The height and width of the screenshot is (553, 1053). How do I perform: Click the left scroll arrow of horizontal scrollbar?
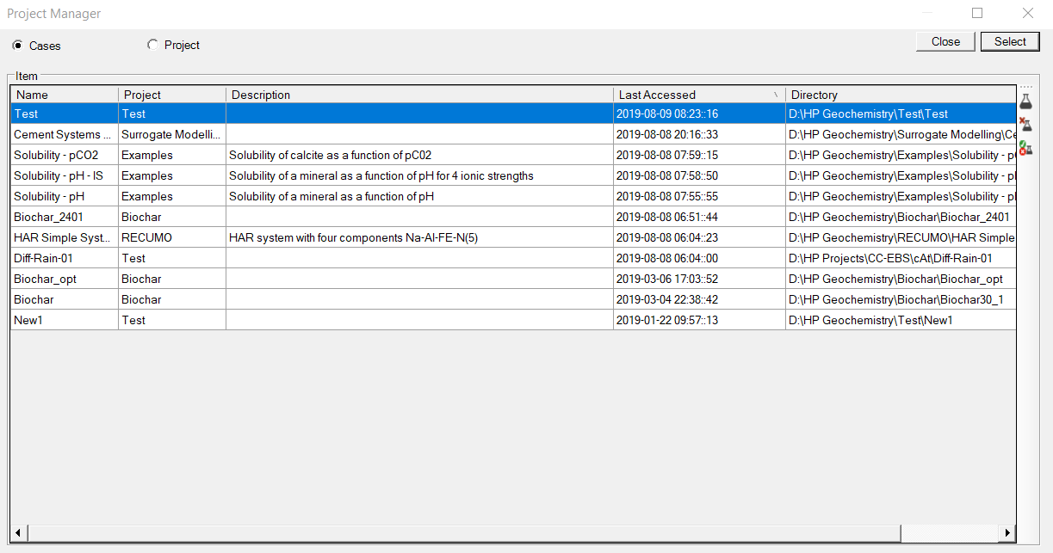click(19, 533)
